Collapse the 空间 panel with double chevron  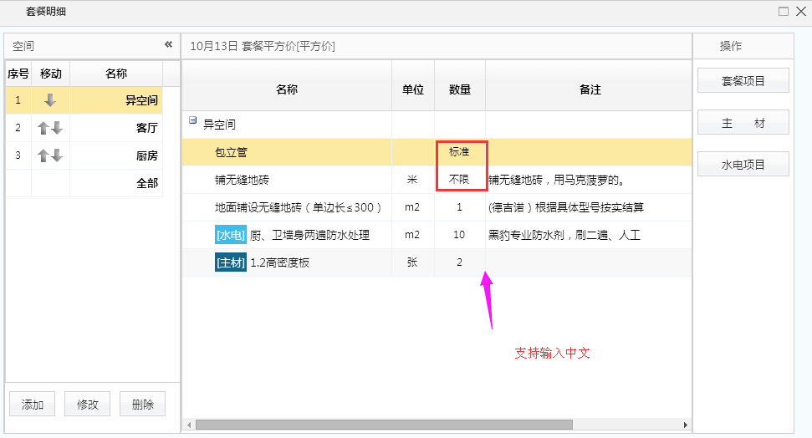[168, 45]
